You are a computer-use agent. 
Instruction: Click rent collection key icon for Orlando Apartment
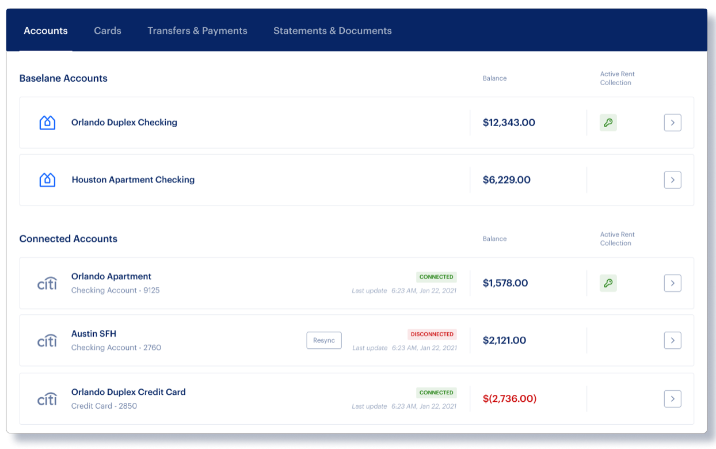click(x=608, y=283)
